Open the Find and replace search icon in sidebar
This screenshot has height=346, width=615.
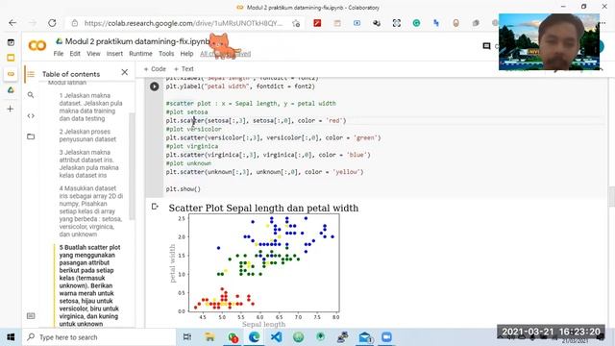[31, 95]
